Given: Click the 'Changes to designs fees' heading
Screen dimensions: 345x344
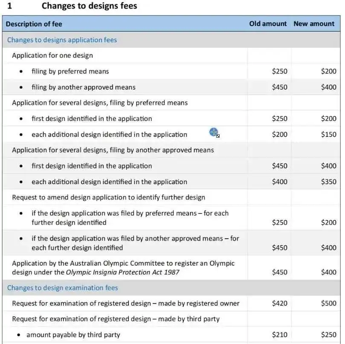Looking at the screenshot, I should pos(89,6).
